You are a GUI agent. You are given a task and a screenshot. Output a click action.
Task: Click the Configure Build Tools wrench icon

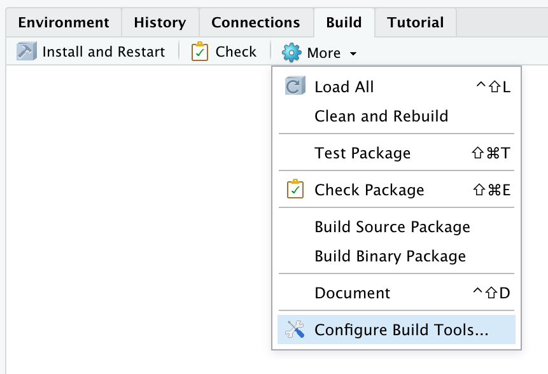click(295, 329)
